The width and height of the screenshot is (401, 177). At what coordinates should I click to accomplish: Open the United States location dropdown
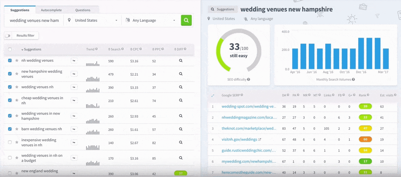(92, 20)
